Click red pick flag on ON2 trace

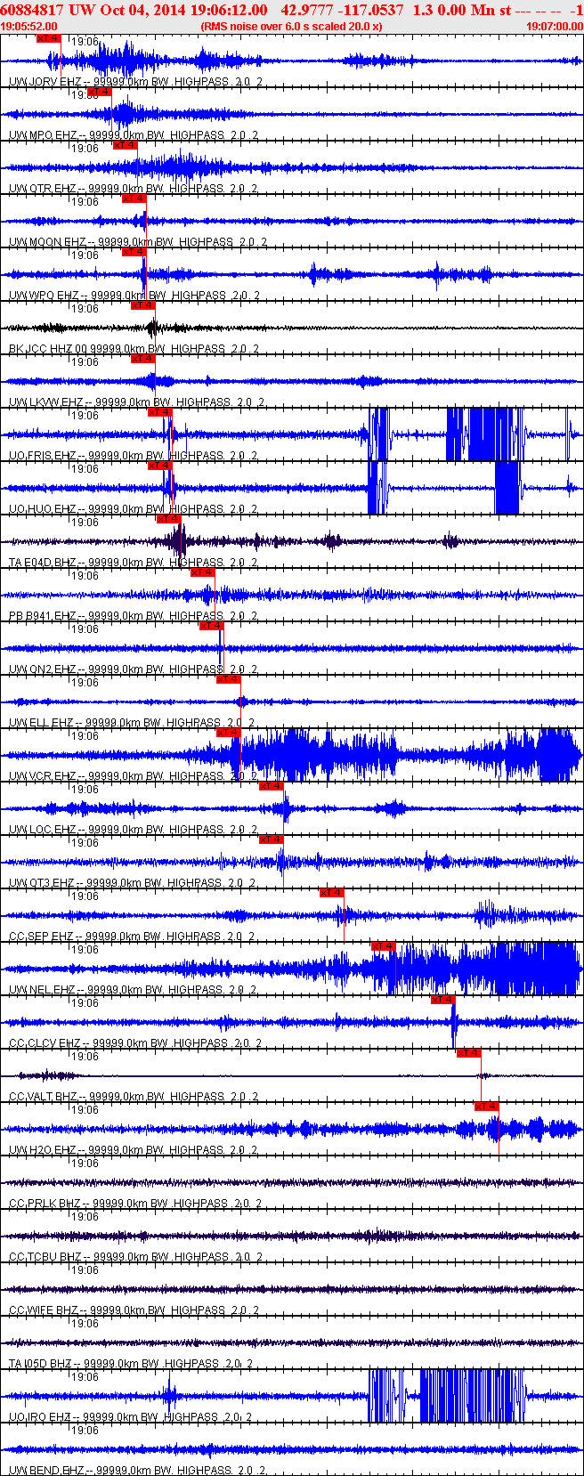(x=211, y=626)
